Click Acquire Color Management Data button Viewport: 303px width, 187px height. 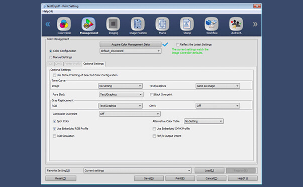coord(131,45)
